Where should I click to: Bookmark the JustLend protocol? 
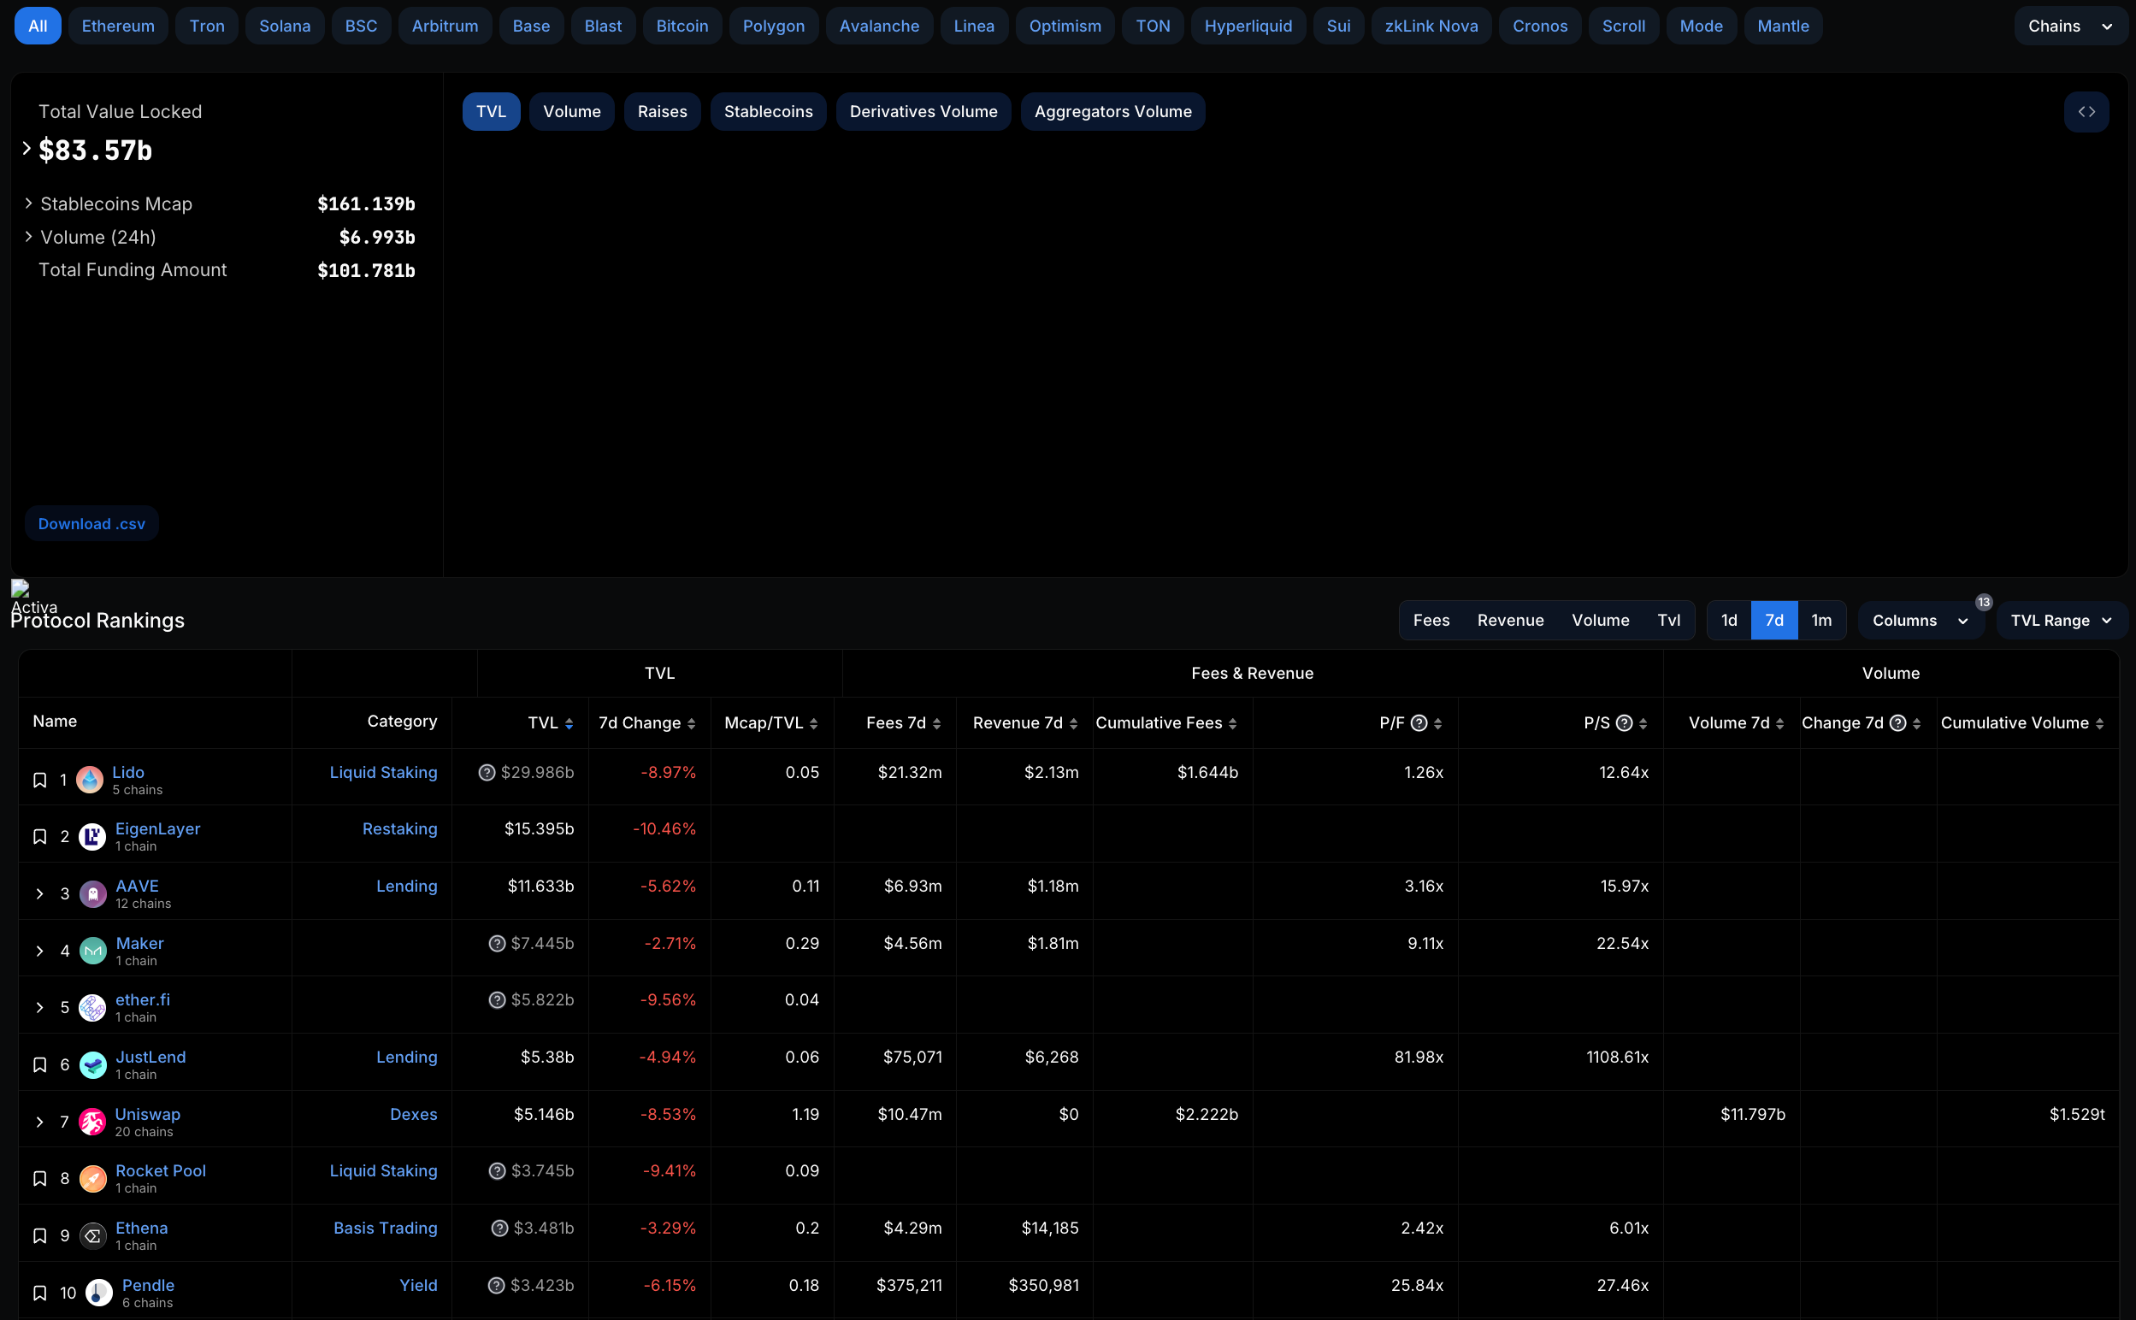(39, 1064)
